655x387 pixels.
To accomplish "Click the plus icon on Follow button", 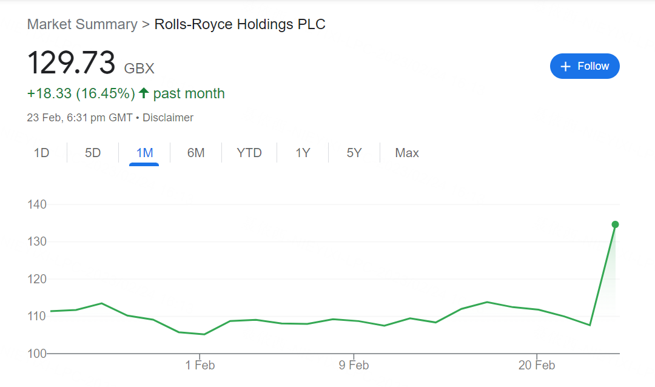I will pos(565,67).
